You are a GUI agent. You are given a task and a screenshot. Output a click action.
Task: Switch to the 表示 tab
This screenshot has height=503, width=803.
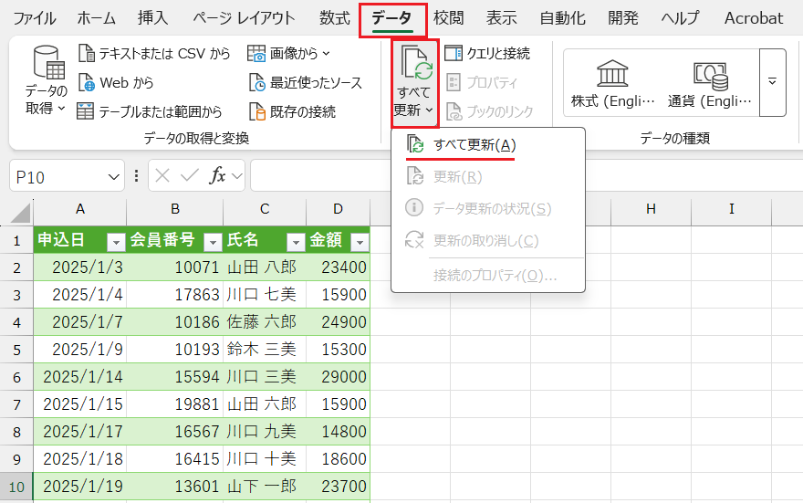(x=501, y=18)
